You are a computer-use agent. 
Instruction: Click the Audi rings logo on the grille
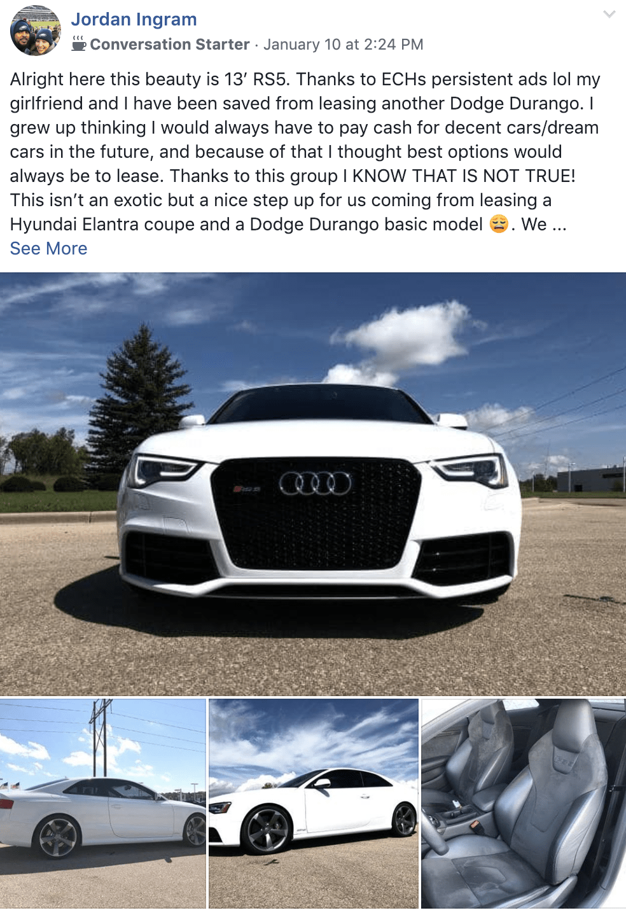coord(315,484)
